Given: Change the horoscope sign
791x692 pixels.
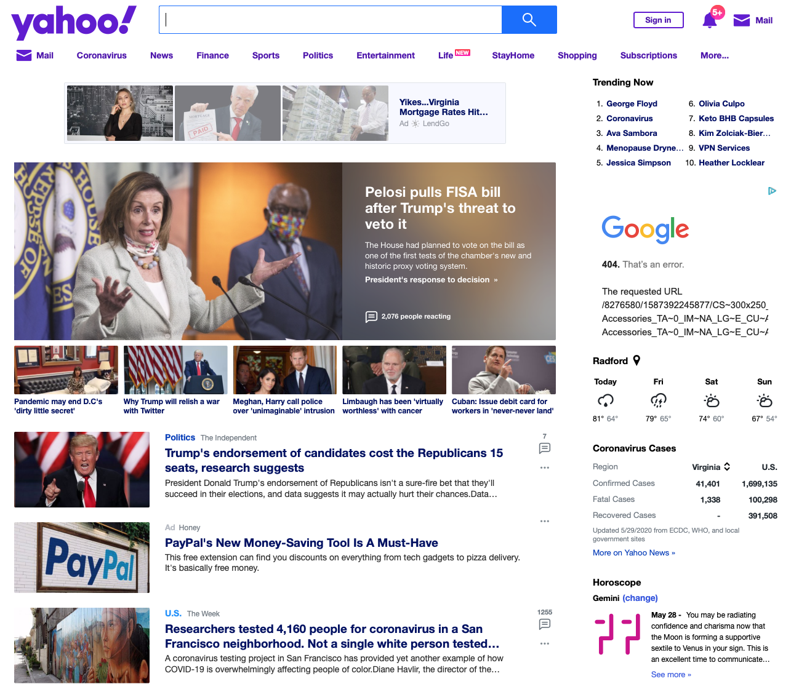Looking at the screenshot, I should 640,598.
